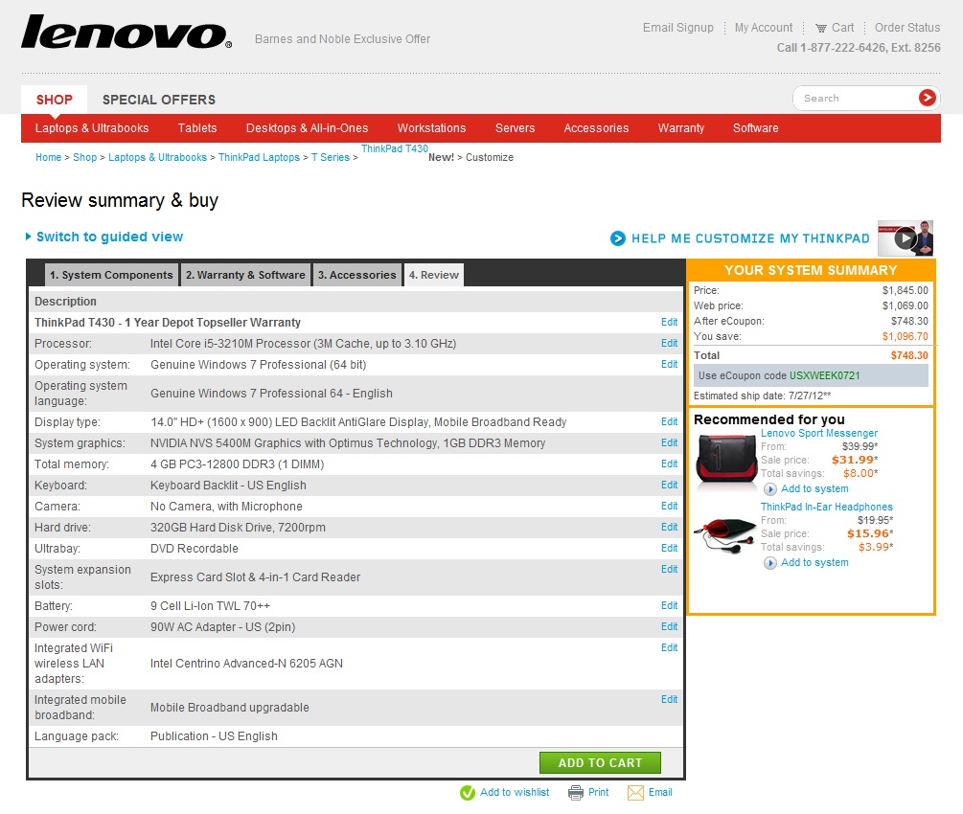Edit the Total memory row

pos(670,464)
